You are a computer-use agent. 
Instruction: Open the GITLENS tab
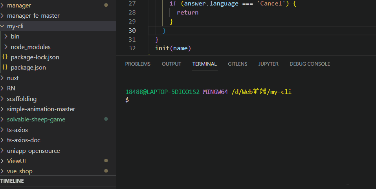(237, 64)
